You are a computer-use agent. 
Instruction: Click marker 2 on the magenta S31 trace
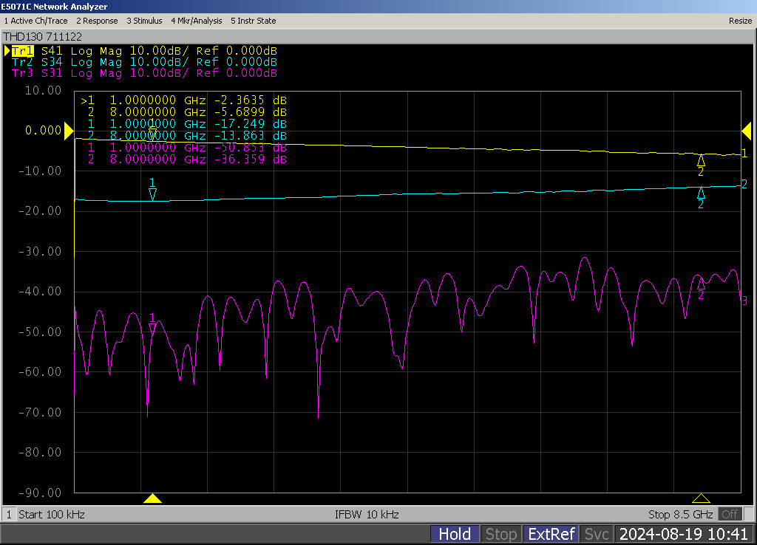click(x=701, y=284)
